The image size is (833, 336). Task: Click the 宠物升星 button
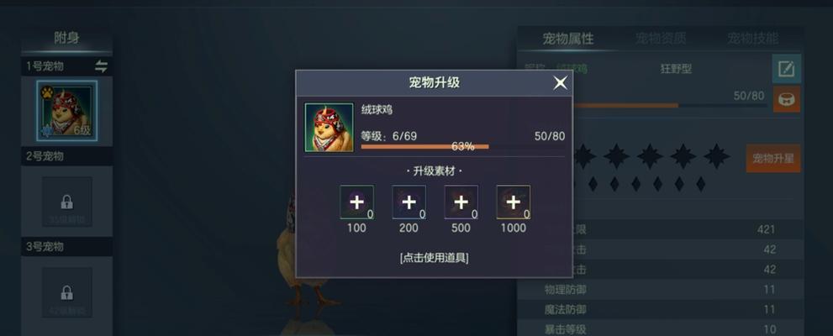(x=773, y=158)
